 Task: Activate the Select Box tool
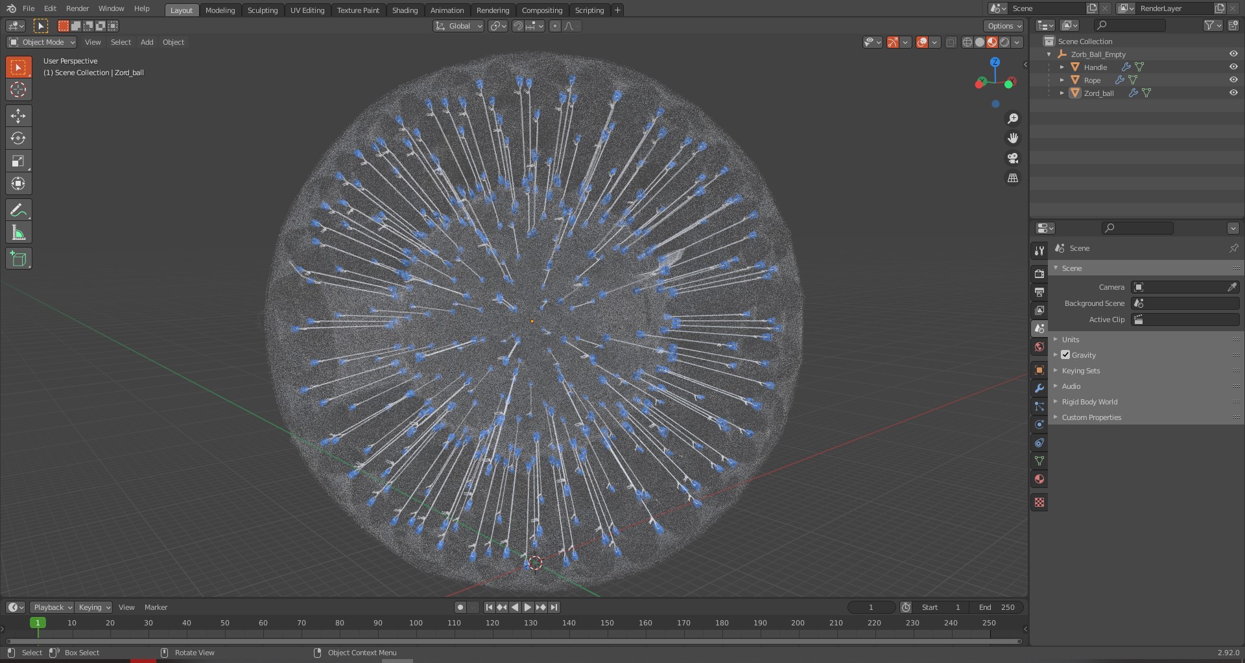[x=18, y=67]
